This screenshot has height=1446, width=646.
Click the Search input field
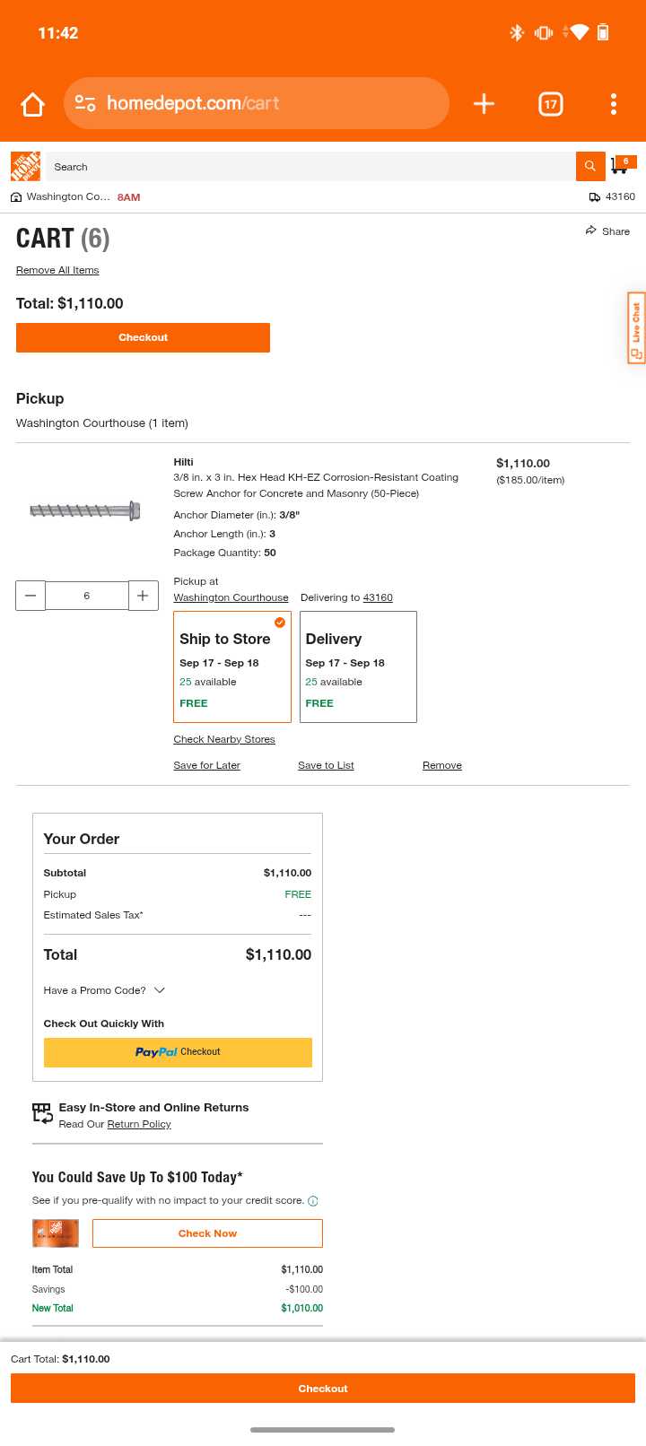pyautogui.click(x=310, y=167)
